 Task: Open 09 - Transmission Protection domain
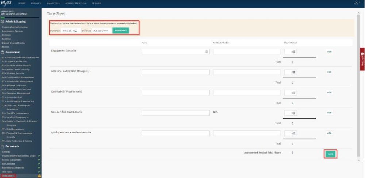16,89
